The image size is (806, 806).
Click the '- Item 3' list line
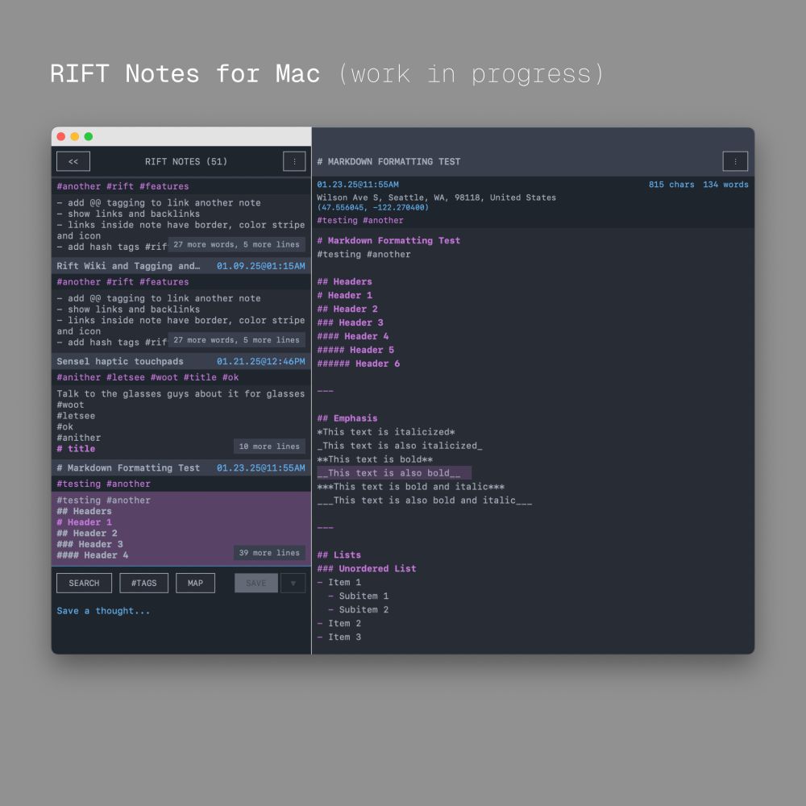pyautogui.click(x=339, y=637)
